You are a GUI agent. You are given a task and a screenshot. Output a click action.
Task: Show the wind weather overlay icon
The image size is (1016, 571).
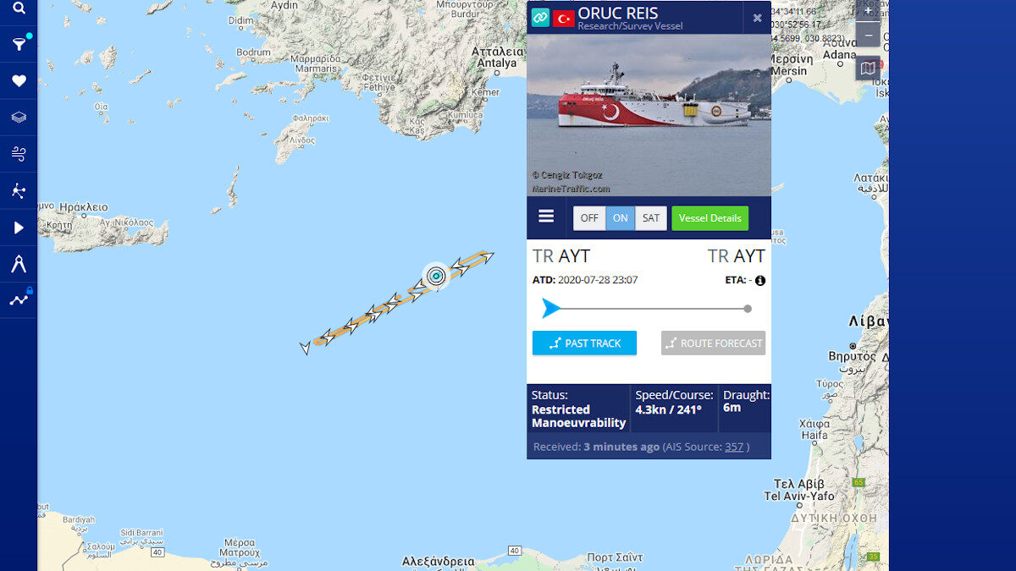[19, 154]
